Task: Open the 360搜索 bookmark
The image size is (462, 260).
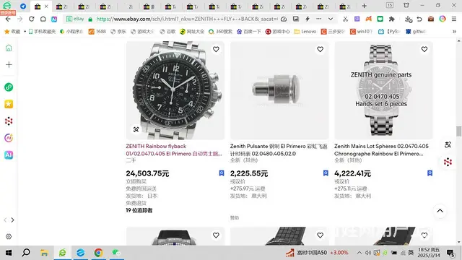Action: coord(220,32)
